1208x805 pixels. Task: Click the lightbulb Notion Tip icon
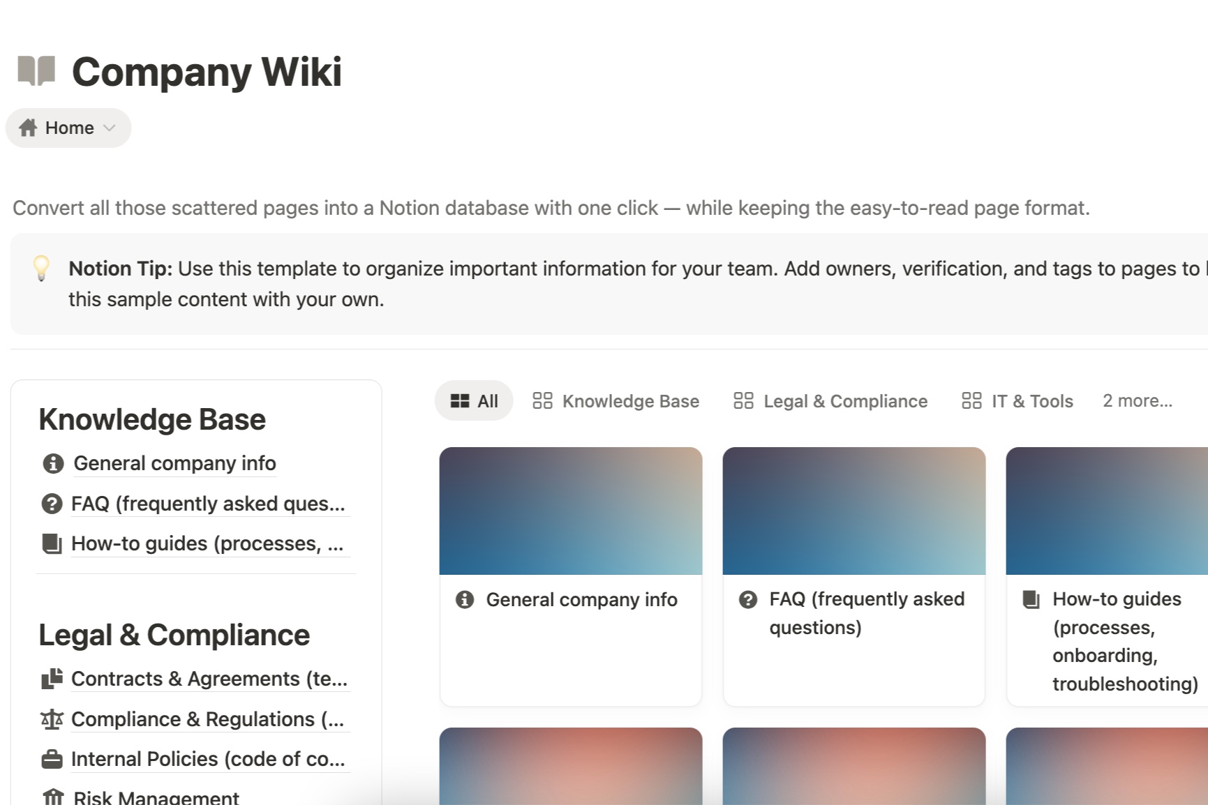[41, 268]
